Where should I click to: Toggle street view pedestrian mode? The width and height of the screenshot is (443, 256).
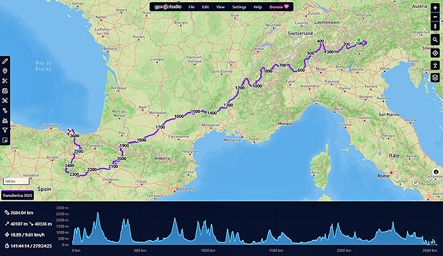pyautogui.click(x=435, y=65)
